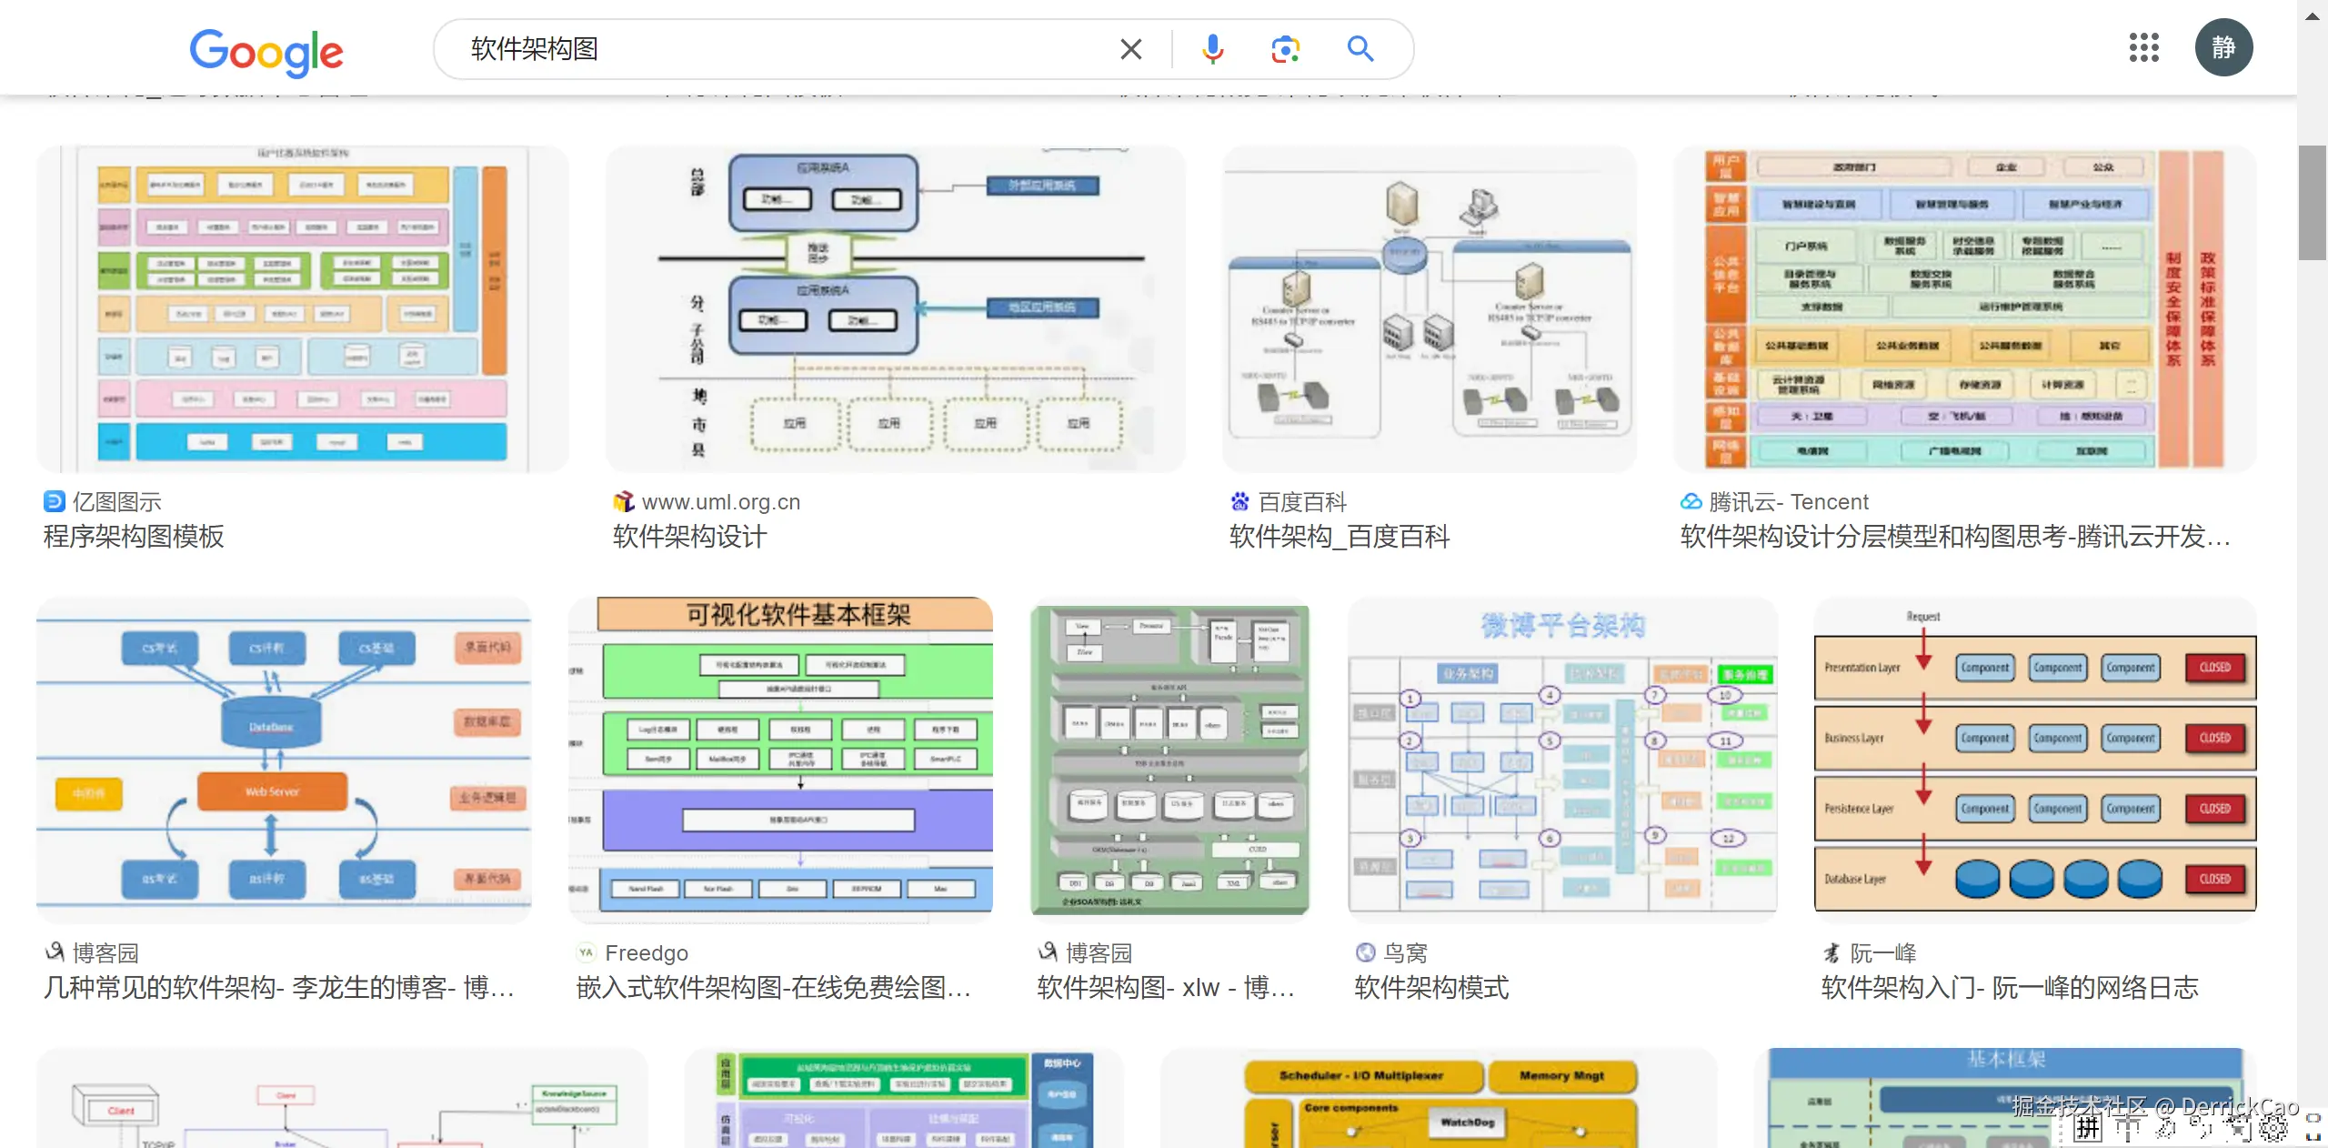Open the Google apps grid
Image resolution: width=2328 pixels, height=1148 pixels.
tap(2143, 47)
